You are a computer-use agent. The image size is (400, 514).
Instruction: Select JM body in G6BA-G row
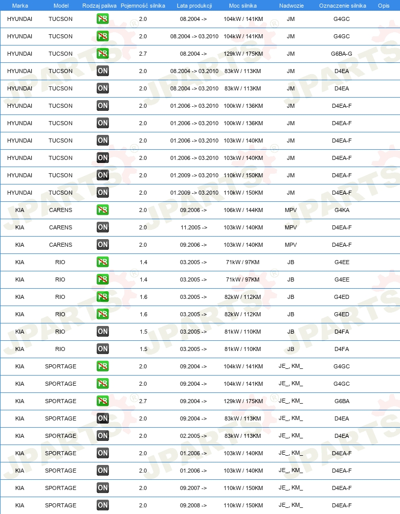pos(291,54)
